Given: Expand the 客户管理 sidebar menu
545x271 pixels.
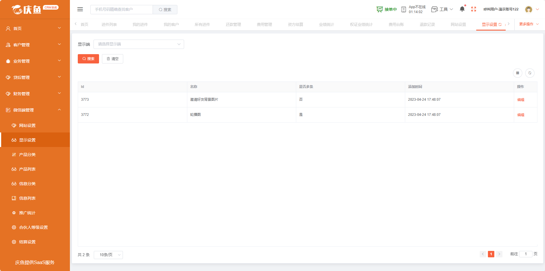Looking at the screenshot, I should 35,45.
